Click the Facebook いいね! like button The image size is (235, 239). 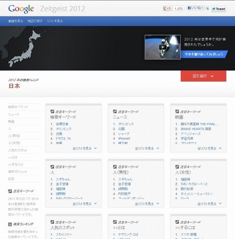click(195, 8)
